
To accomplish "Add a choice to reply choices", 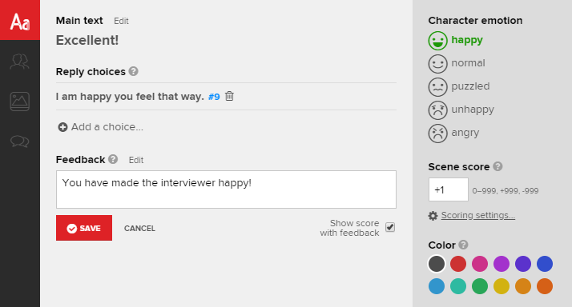I will 101,127.
